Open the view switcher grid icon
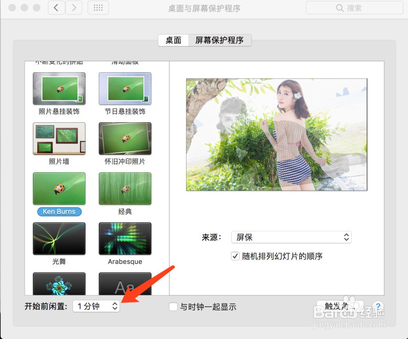The width and height of the screenshot is (408, 339). pos(98,7)
